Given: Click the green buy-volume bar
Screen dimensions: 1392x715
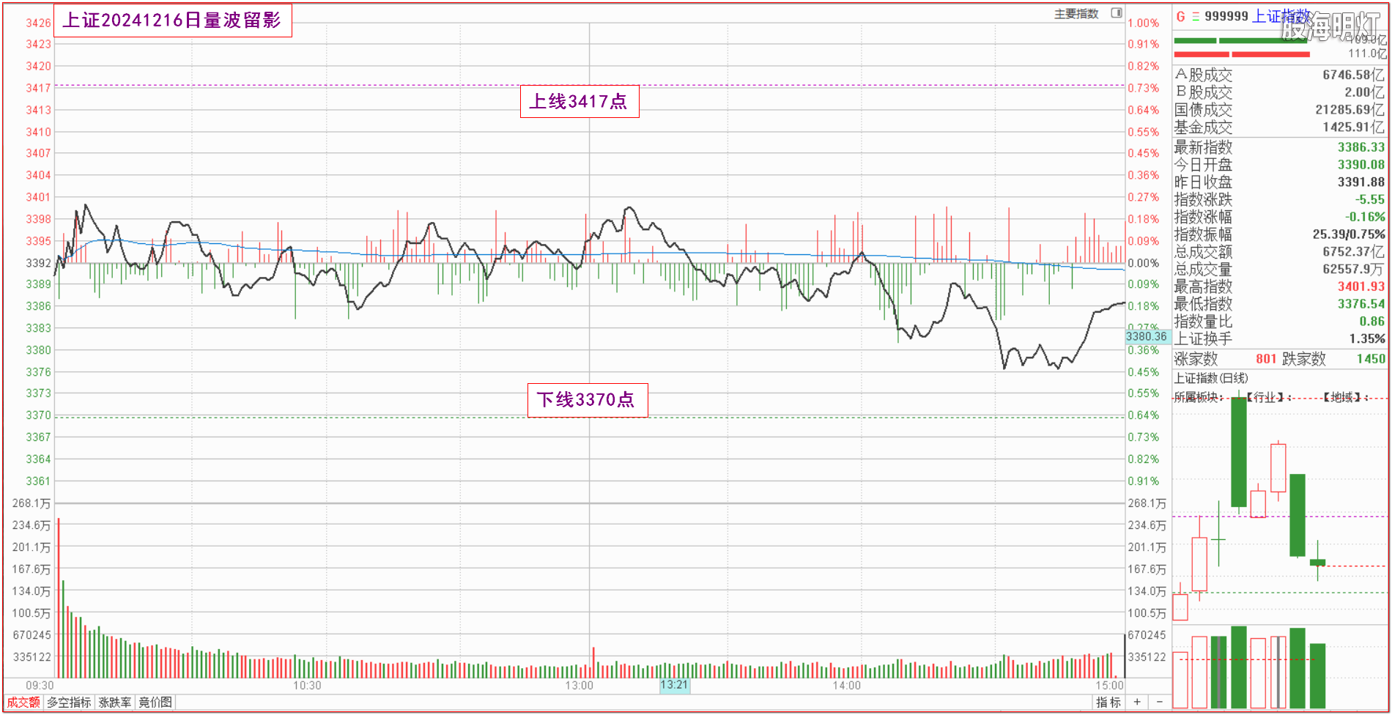Looking at the screenshot, I should coord(1240,40).
